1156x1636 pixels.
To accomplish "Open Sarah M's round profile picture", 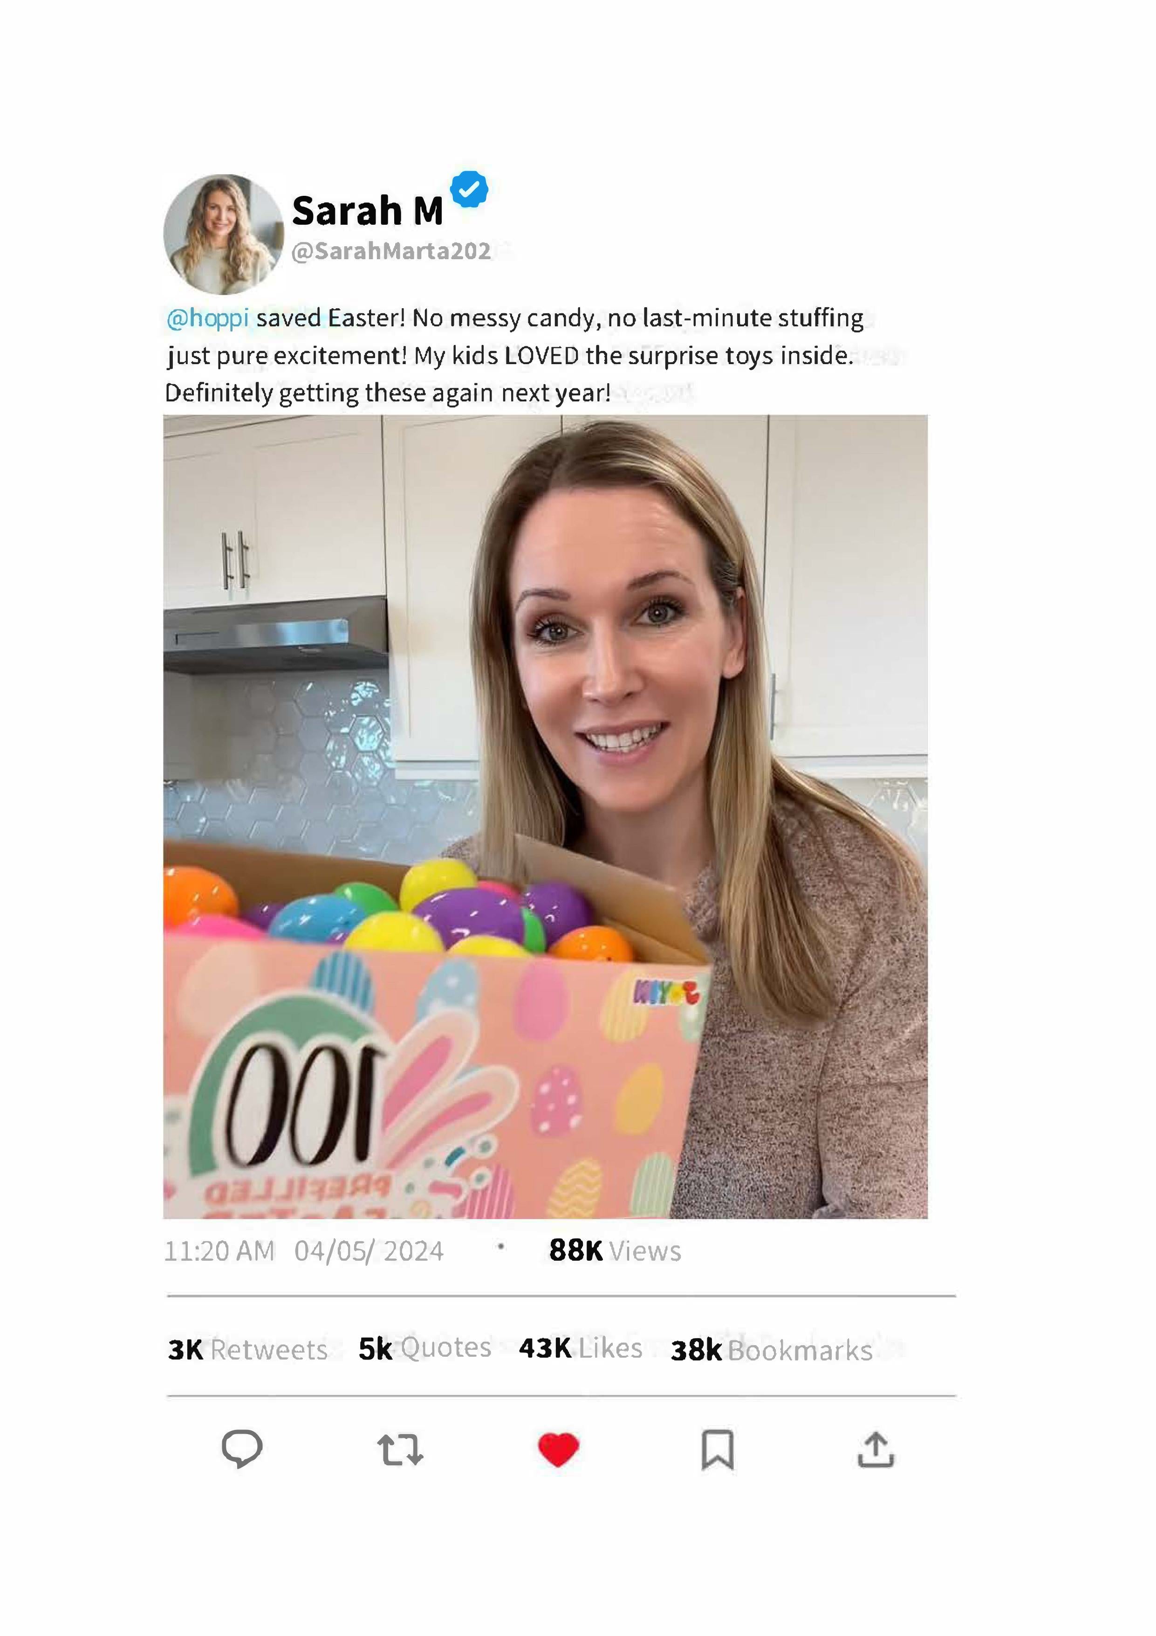I will [x=223, y=235].
